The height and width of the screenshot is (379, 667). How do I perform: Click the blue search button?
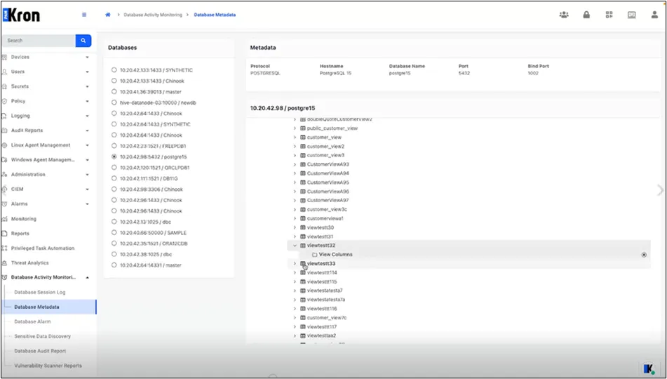pyautogui.click(x=83, y=41)
